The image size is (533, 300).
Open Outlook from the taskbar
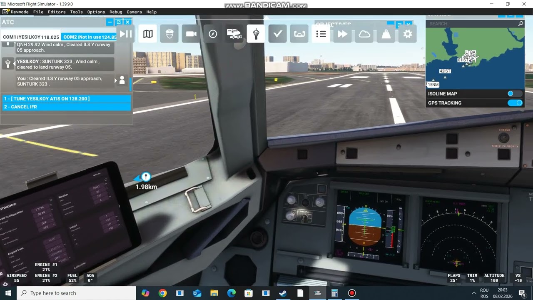click(x=197, y=293)
